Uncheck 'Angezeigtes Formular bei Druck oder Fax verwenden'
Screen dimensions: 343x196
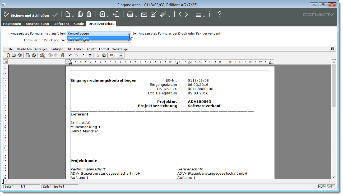coord(135,34)
